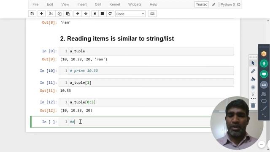The height and width of the screenshot is (152, 270).
Task: Toggle the green screen share button
Action: [264, 74]
